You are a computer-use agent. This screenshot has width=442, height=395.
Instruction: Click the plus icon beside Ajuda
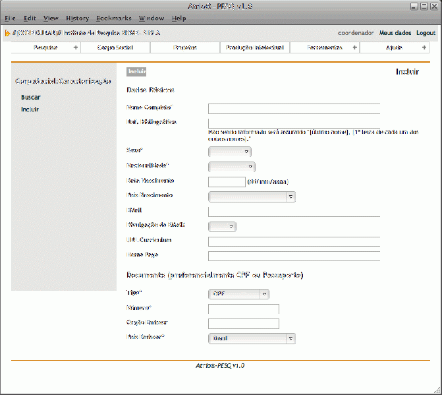click(424, 47)
